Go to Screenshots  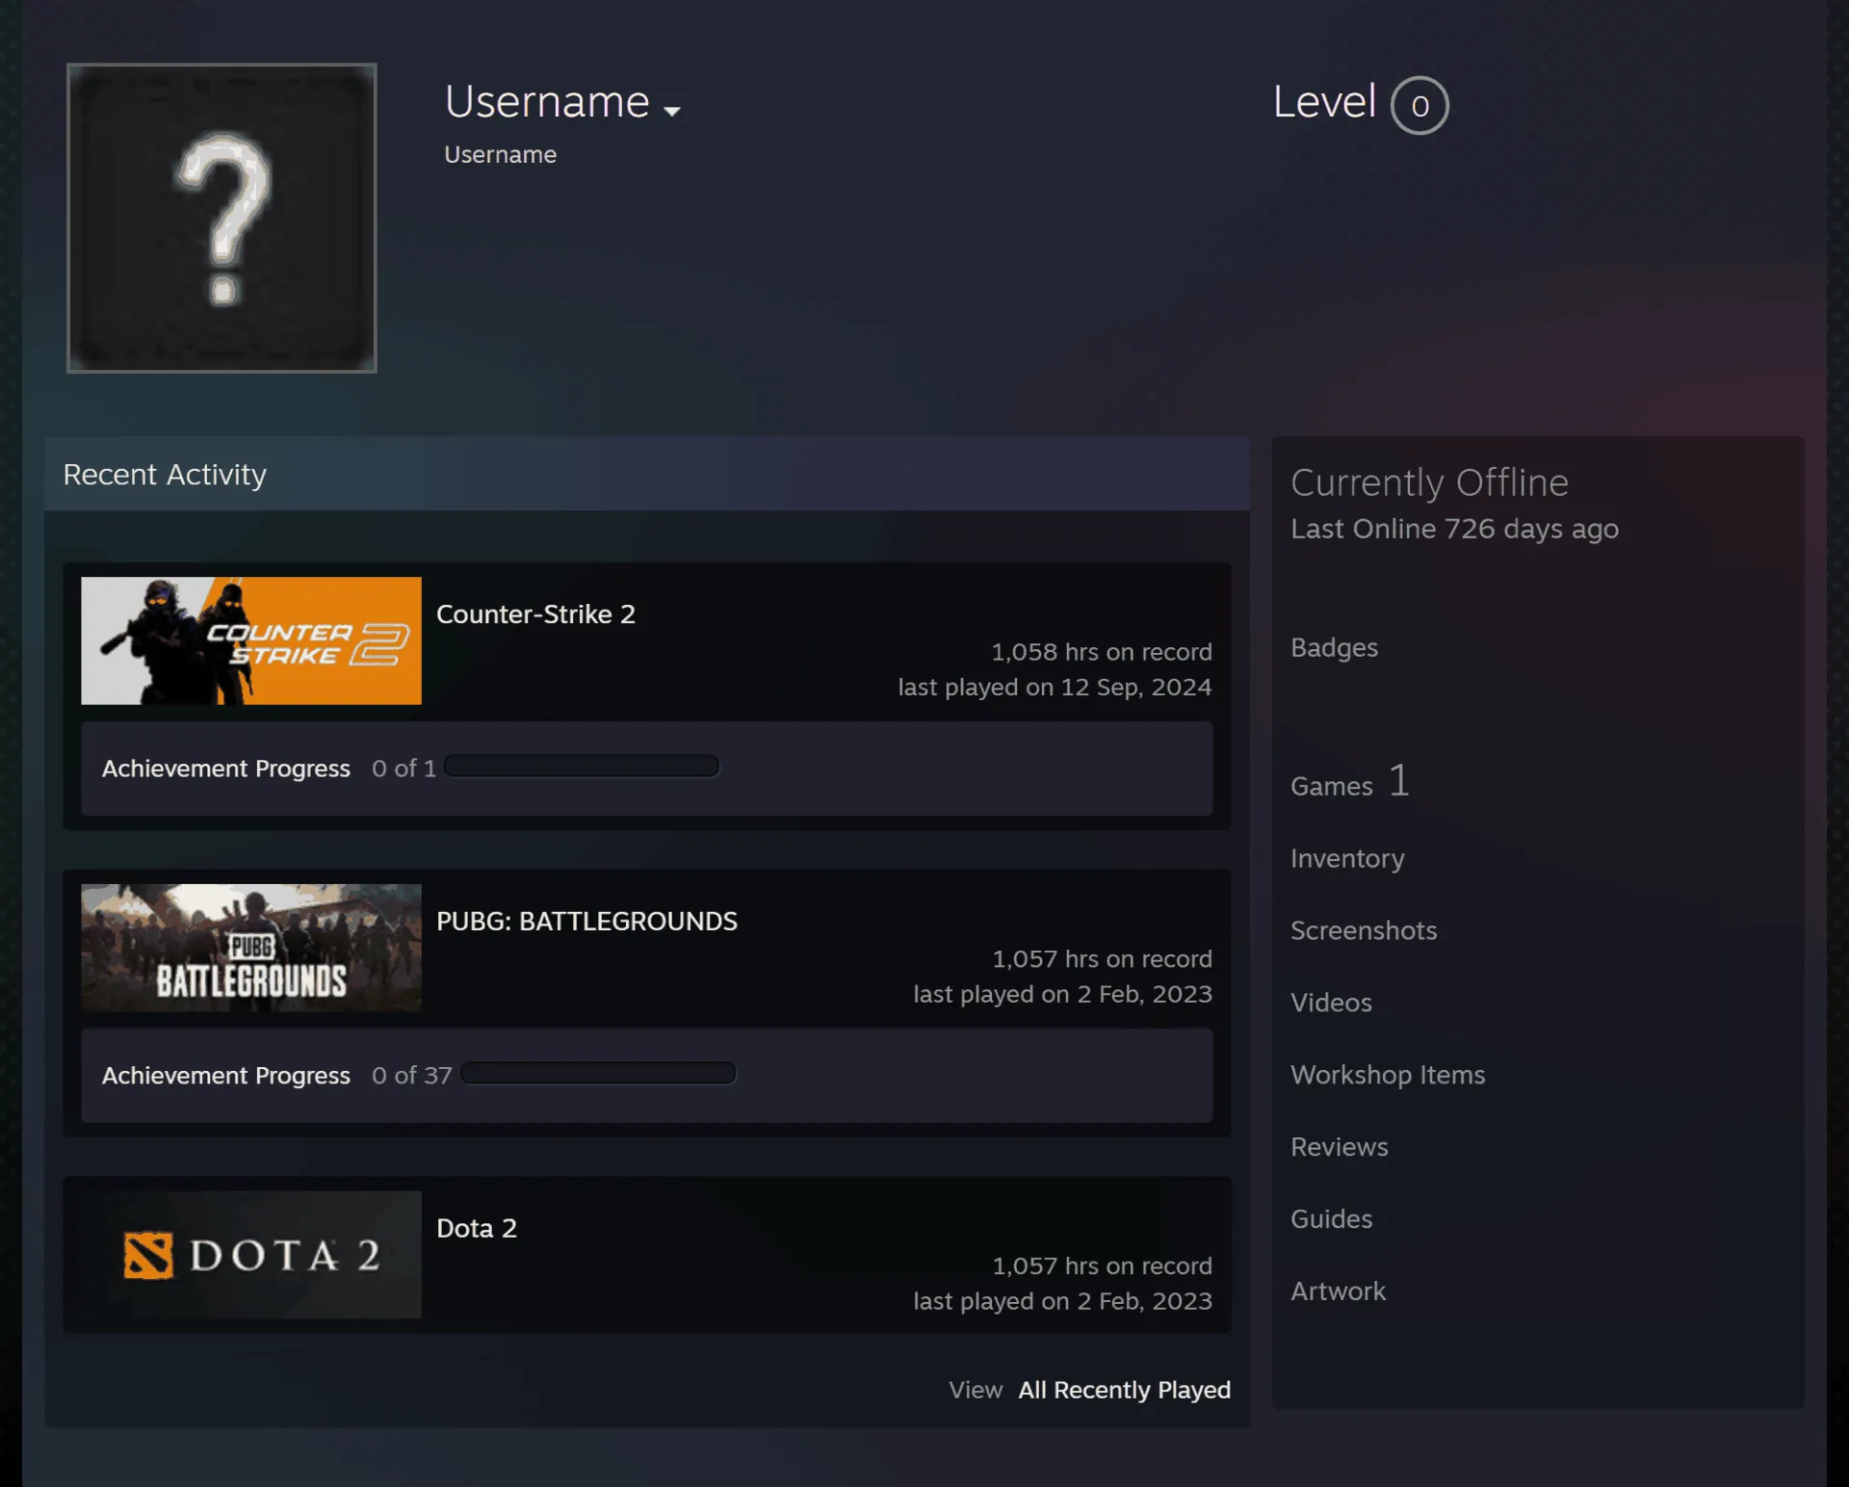[x=1364, y=930]
